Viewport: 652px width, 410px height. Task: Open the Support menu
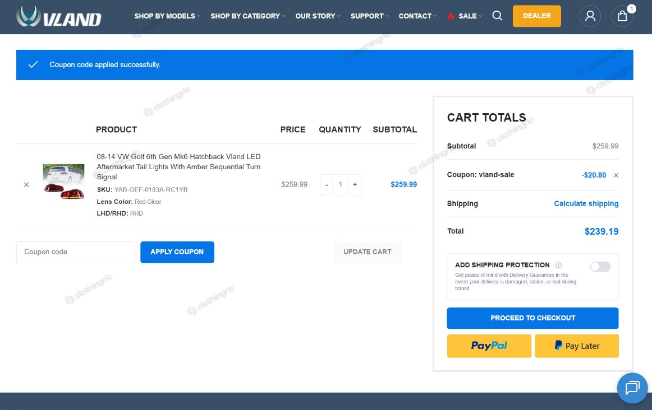(x=369, y=16)
